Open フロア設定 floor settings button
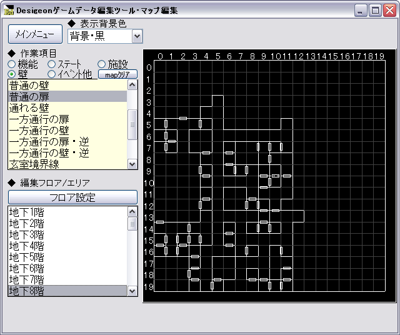The height and width of the screenshot is (335, 400). click(x=72, y=197)
